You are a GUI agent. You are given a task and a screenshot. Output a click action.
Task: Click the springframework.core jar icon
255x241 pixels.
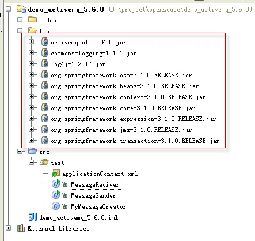(x=44, y=107)
